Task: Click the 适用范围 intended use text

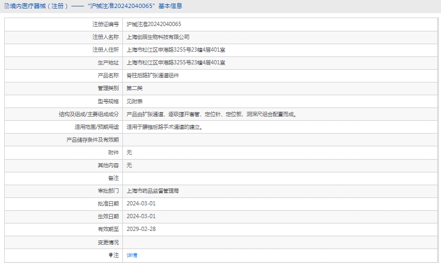Action: [164, 127]
